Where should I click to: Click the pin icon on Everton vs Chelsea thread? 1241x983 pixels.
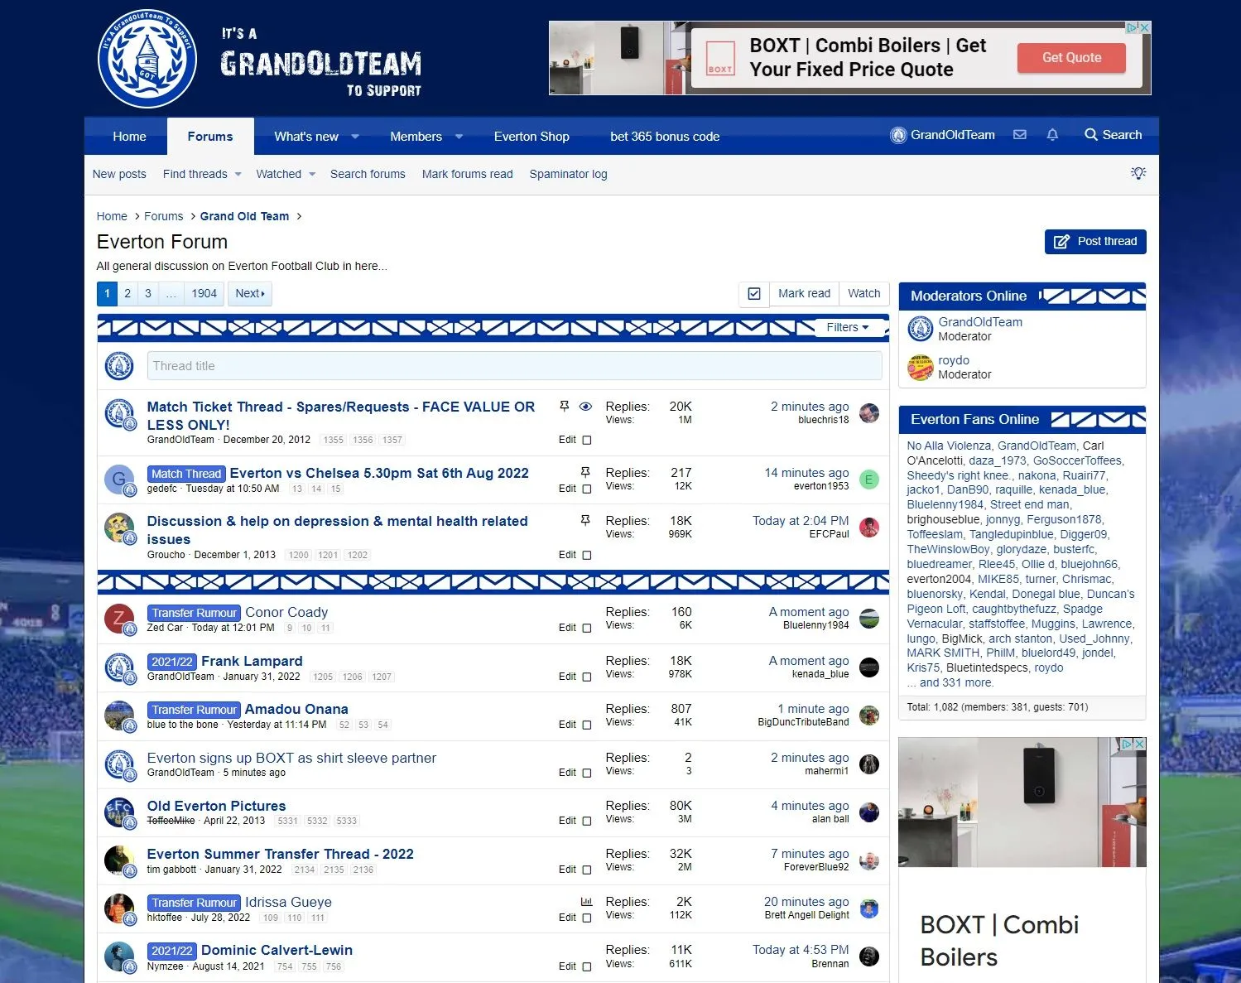coord(585,472)
